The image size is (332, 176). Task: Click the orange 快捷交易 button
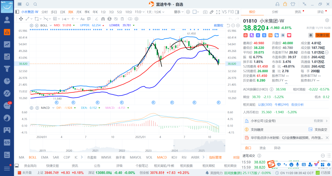(322, 35)
